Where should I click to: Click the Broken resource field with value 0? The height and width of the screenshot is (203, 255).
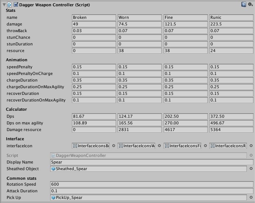pyautogui.click(x=94, y=51)
